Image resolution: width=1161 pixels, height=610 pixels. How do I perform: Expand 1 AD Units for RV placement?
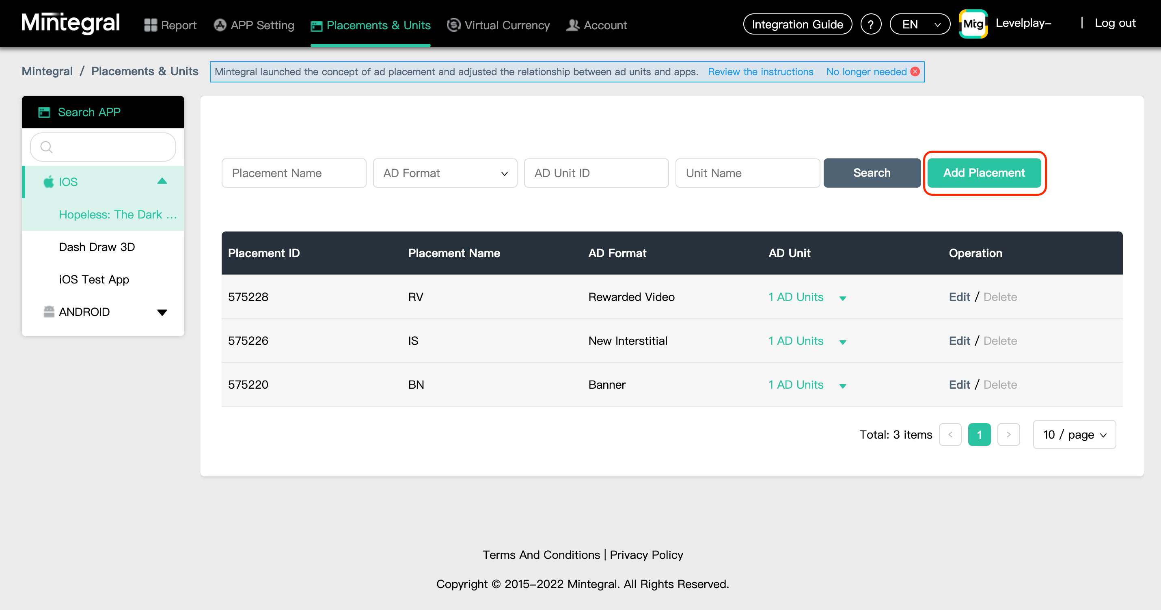point(842,298)
